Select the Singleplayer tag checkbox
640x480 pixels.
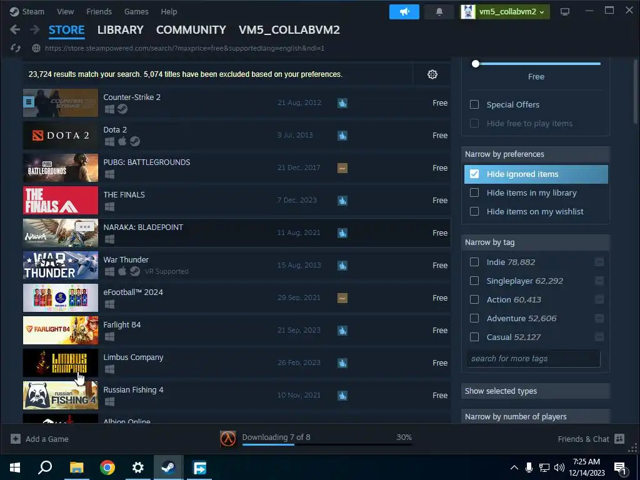474,281
